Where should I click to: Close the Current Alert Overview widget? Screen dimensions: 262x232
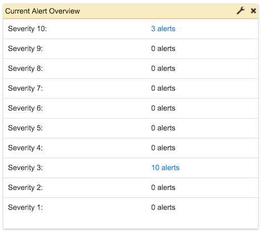(x=253, y=11)
